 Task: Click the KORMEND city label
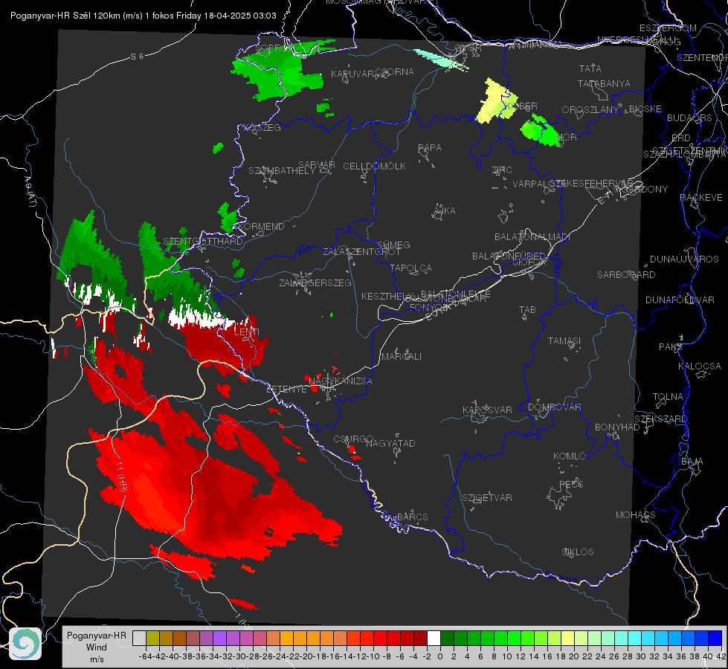[261, 227]
